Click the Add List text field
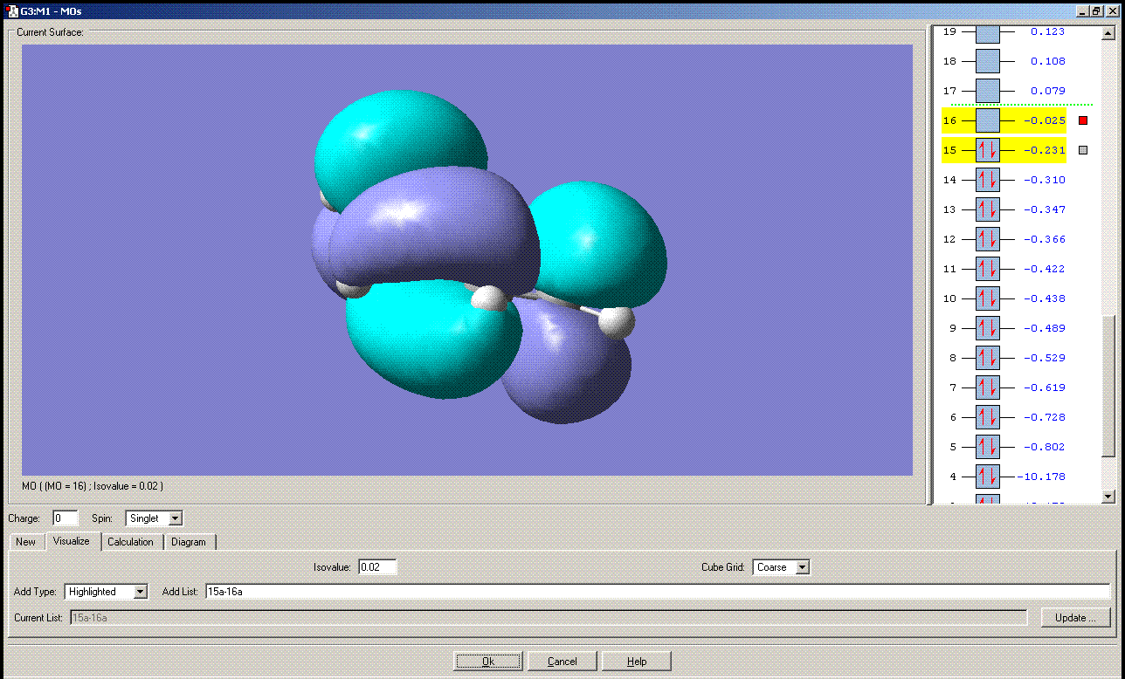This screenshot has width=1125, height=679. point(657,592)
